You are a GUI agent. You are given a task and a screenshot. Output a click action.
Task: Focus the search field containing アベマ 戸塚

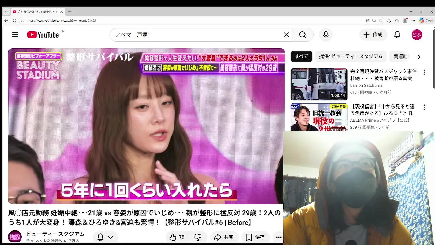(201, 35)
